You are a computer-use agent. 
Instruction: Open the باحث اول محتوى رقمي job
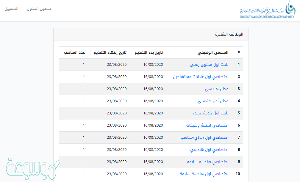point(209,64)
